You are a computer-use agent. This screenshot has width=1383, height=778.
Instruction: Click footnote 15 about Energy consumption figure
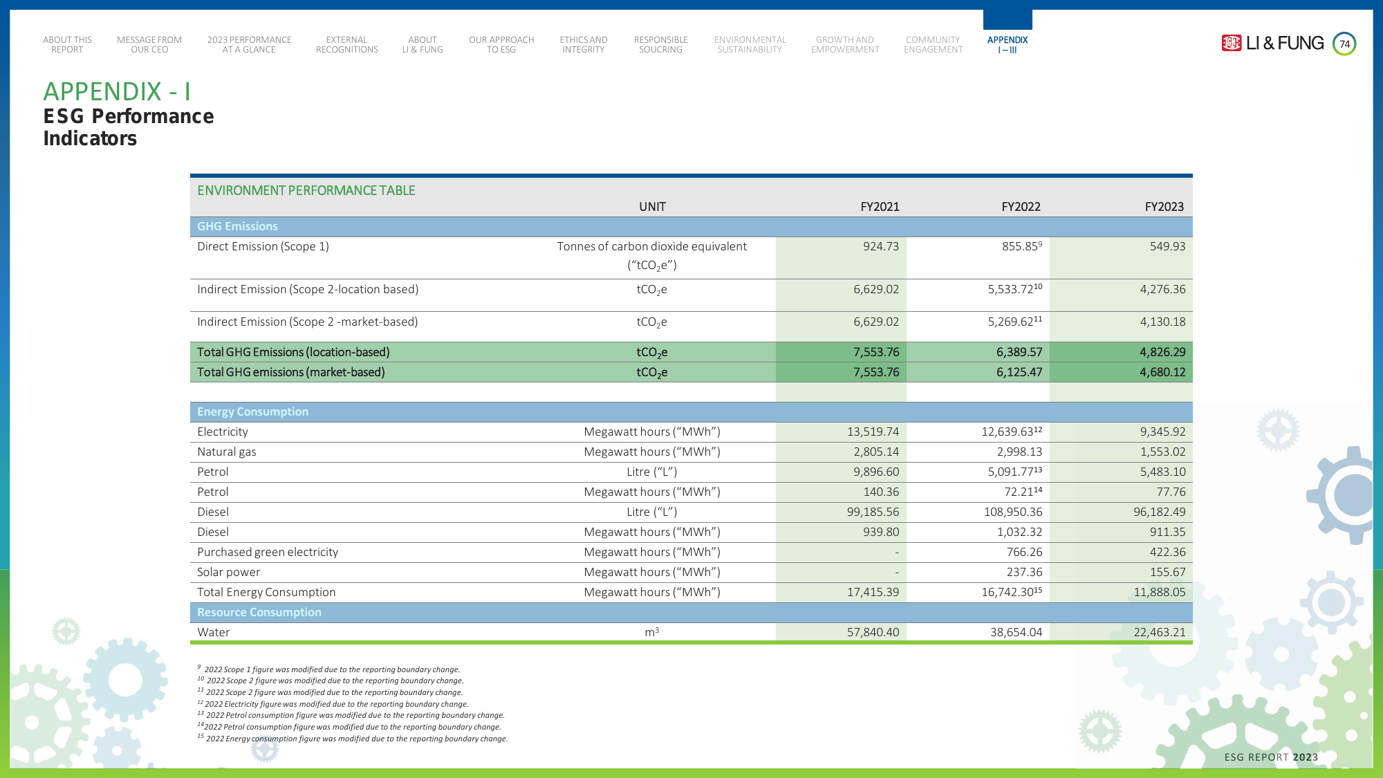pyautogui.click(x=353, y=738)
